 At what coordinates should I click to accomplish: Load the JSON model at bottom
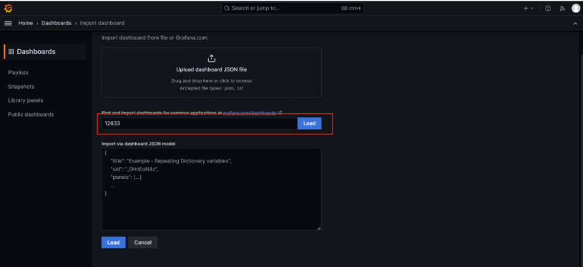pyautogui.click(x=114, y=243)
